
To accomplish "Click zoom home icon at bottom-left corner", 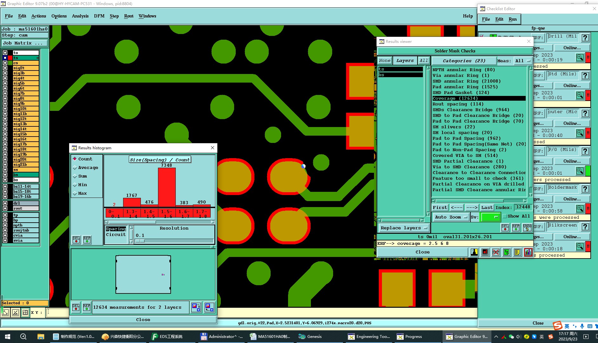I will tap(5, 313).
